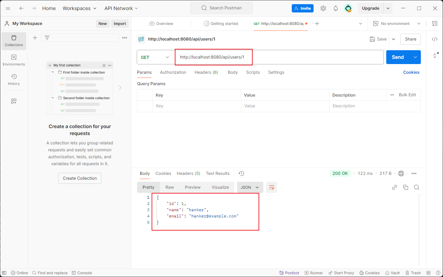The height and width of the screenshot is (277, 443).
Task: Open the configure workspace sidebar icon
Action: pos(14,101)
